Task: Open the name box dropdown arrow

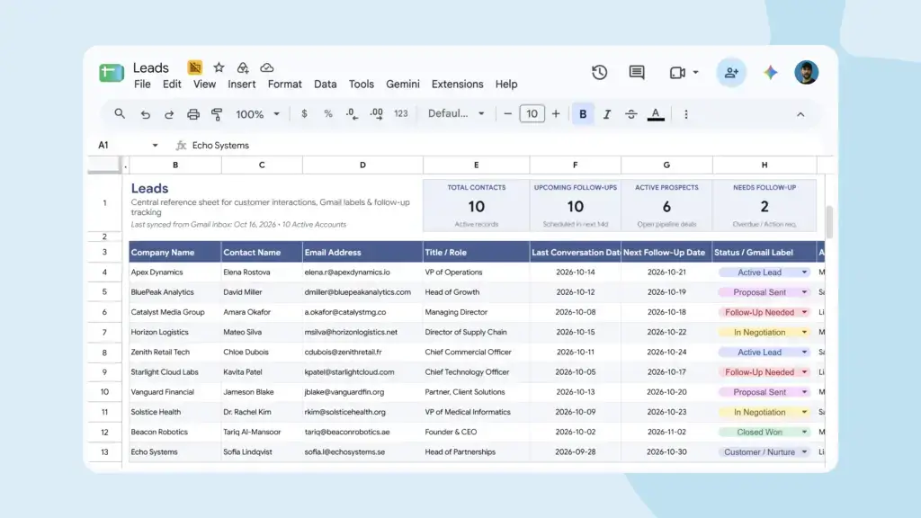Action: coord(155,145)
